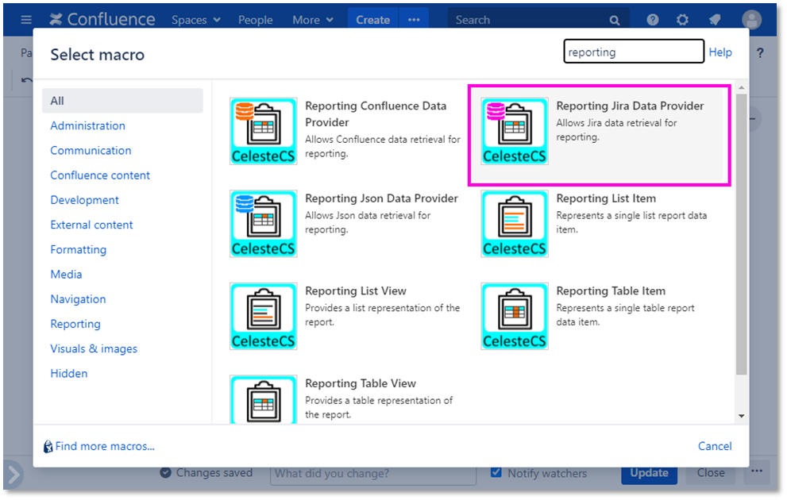Select the All category
Viewport: 787px width, 500px height.
click(122, 101)
